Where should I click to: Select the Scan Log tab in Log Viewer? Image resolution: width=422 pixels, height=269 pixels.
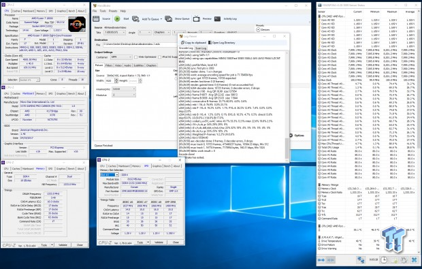201,48
